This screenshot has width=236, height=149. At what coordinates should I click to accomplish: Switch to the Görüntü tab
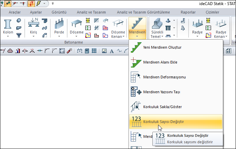click(59, 12)
